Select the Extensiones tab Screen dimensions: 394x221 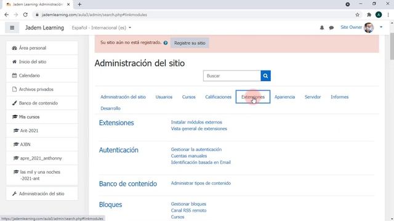pyautogui.click(x=253, y=97)
